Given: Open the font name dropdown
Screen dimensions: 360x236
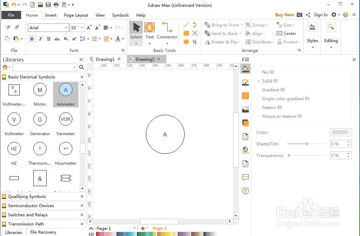Looking at the screenshot, I should click(x=66, y=28).
